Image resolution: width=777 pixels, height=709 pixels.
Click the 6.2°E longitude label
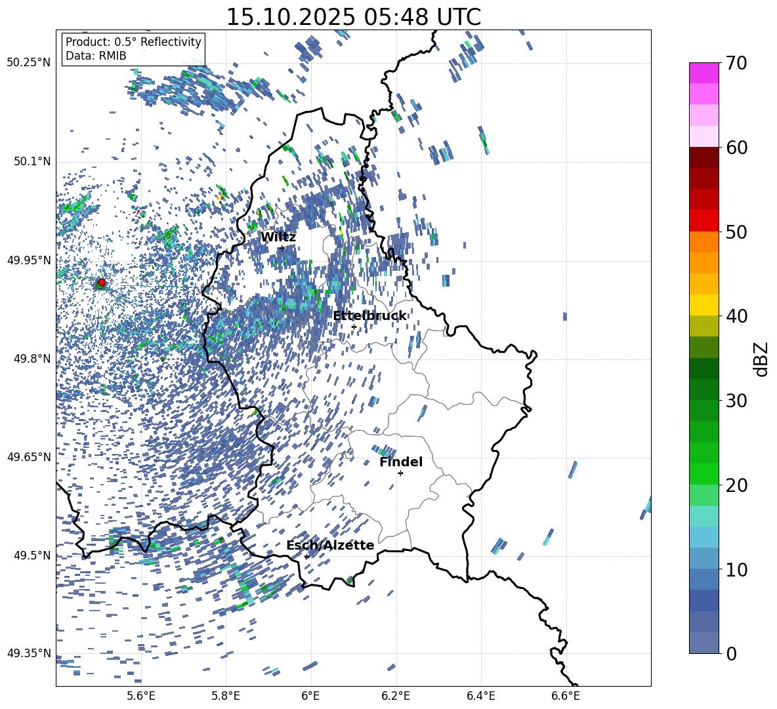396,696
